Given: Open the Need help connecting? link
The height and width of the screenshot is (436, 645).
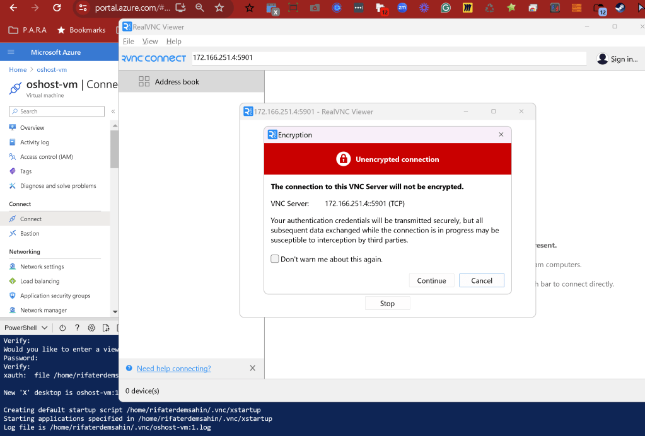Looking at the screenshot, I should pyautogui.click(x=173, y=368).
